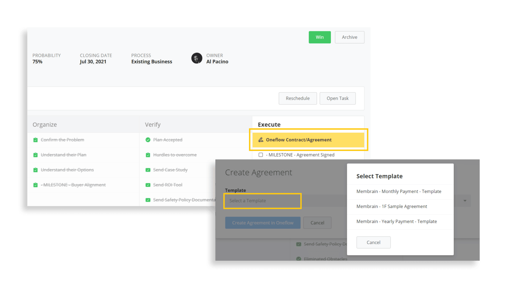Image resolution: width=507 pixels, height=288 pixels.
Task: Click the Verify stage header
Action: click(152, 125)
